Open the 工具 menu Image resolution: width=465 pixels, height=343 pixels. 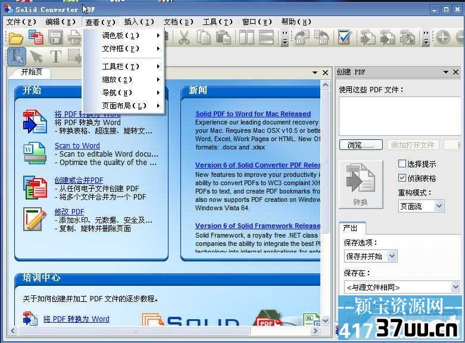(x=217, y=22)
